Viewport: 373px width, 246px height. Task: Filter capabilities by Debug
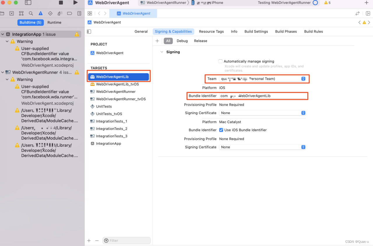[x=182, y=41]
